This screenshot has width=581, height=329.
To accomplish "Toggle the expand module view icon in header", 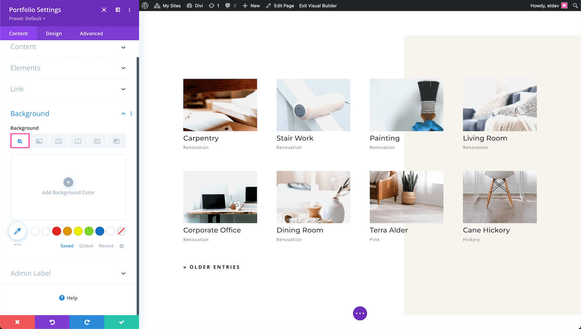I will click(104, 10).
